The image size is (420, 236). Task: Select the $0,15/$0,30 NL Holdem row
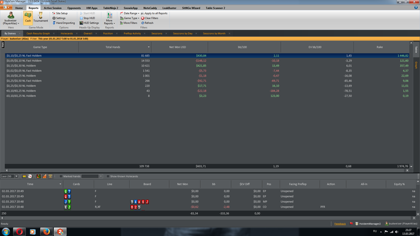pos(207,65)
